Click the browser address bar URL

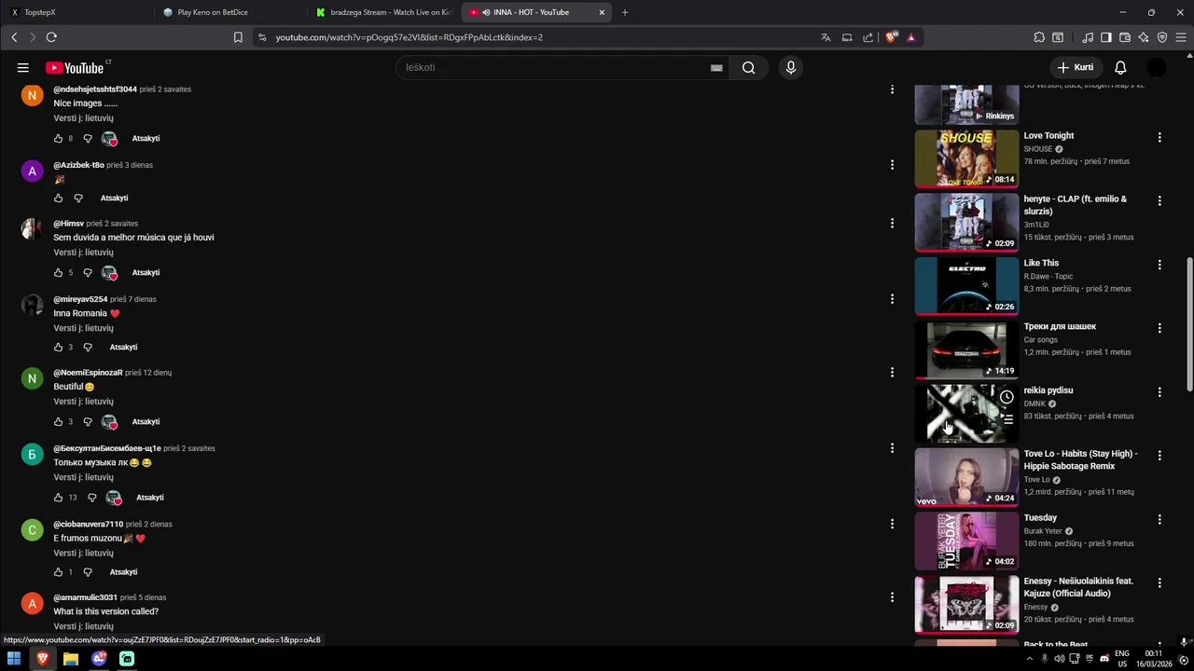tap(409, 37)
